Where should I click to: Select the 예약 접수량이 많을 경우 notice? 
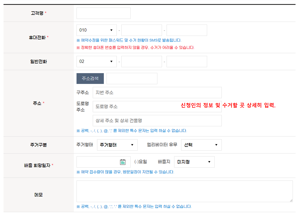tap(125, 172)
